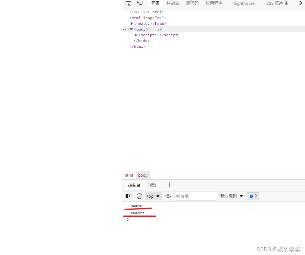This screenshot has height=255, width=305.
Task: Collapse the body element node
Action: 131,29
